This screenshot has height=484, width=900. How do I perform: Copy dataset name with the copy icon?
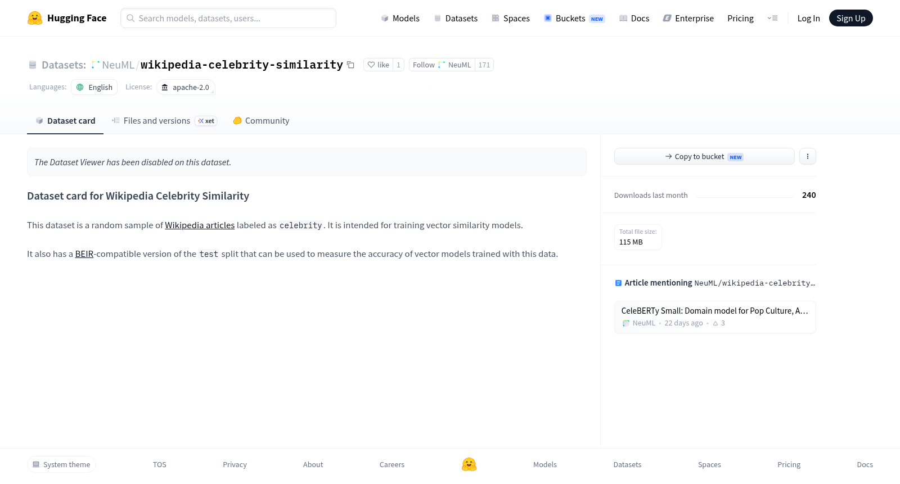[x=350, y=65]
